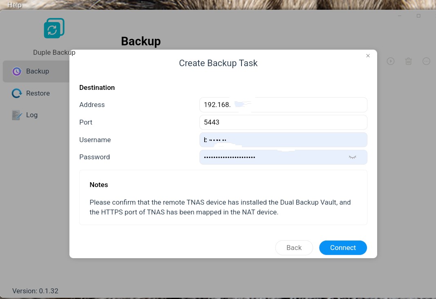The height and width of the screenshot is (299, 436).
Task: Toggle password visibility eye icon
Action: click(x=352, y=157)
